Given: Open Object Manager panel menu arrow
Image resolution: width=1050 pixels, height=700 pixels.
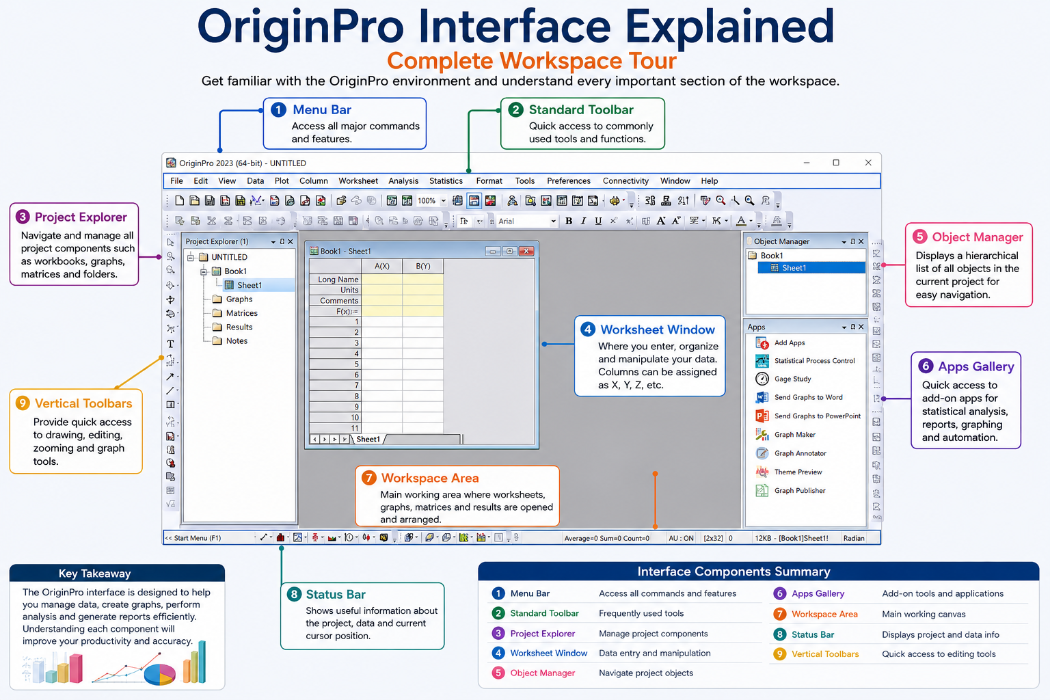Looking at the screenshot, I should [844, 242].
